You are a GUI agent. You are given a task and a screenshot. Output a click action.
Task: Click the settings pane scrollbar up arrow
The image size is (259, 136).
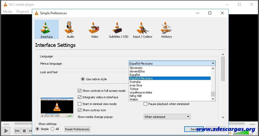[x=223, y=54]
